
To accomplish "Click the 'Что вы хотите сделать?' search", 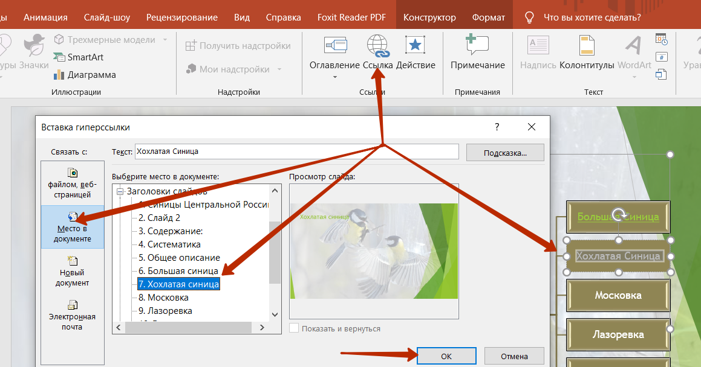I will coord(592,18).
